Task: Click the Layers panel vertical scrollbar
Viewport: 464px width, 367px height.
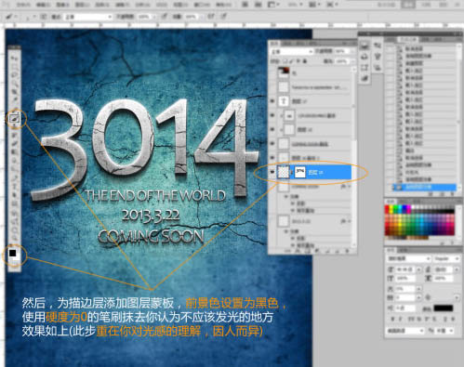Action: [353, 157]
